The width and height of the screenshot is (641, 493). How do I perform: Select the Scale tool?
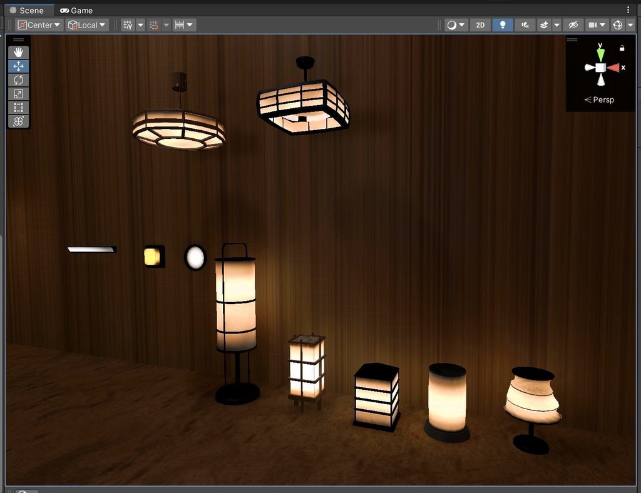pyautogui.click(x=18, y=94)
